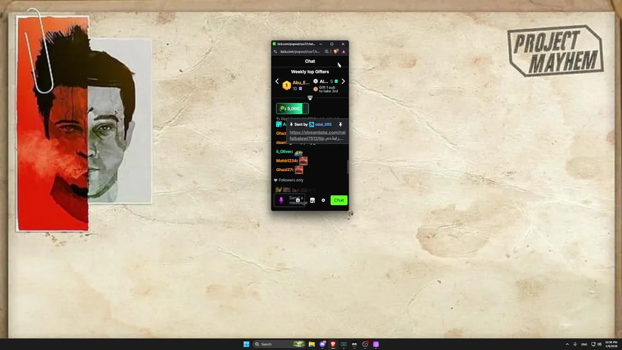This screenshot has width=622, height=350.
Task: Open the Abu_E... top gifter entry
Action: pos(301,83)
